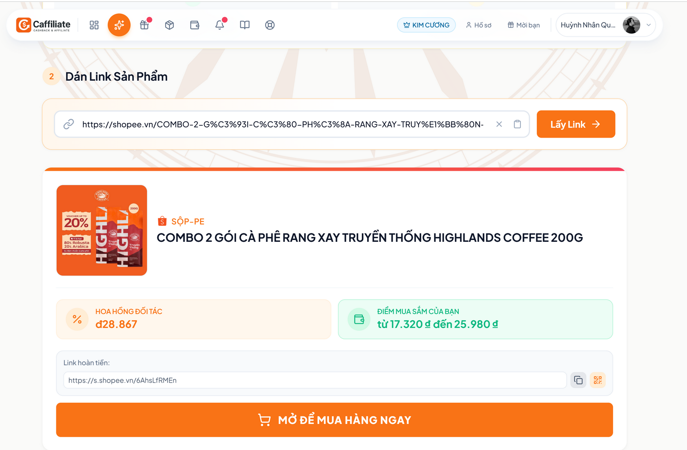Open the dashboard grid icon
Screen dimensions: 687x450
[x=94, y=25]
